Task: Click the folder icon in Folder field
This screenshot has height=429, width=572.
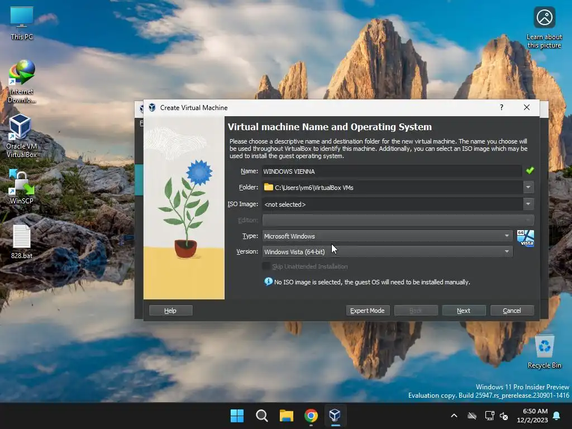Action: [x=269, y=187]
